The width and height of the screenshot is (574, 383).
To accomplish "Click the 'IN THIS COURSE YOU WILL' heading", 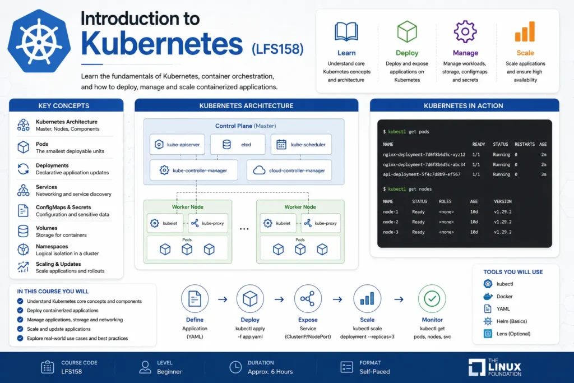I will (53, 292).
